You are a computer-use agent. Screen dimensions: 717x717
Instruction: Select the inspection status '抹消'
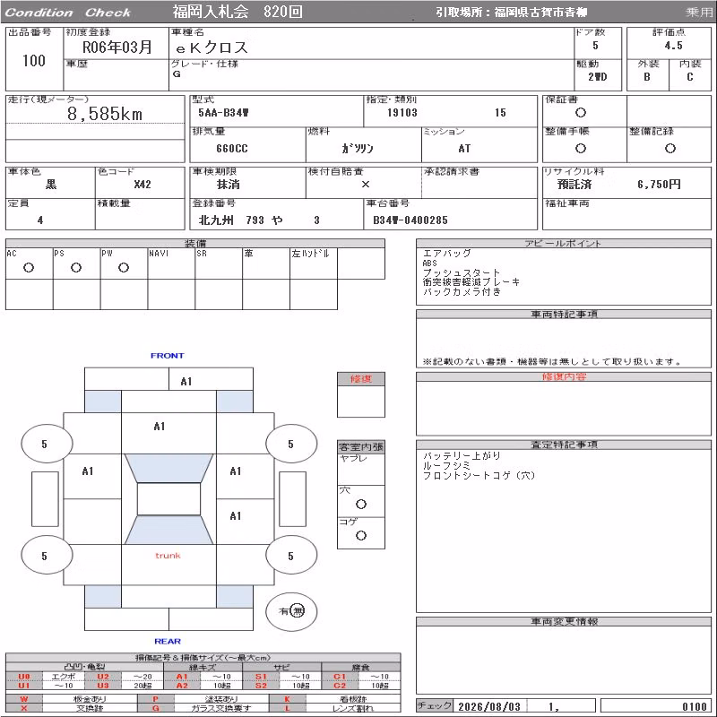[229, 185]
